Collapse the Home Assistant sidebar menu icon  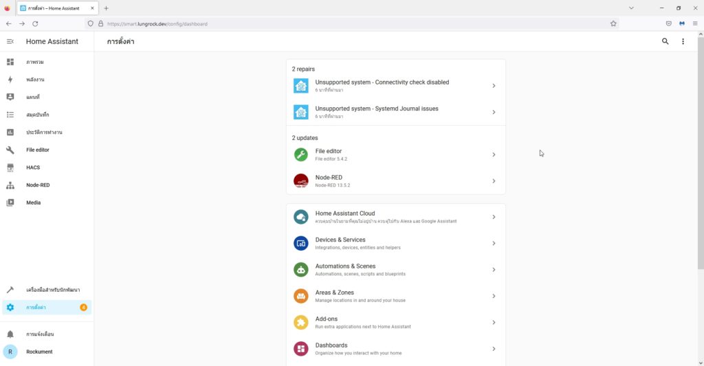10,41
